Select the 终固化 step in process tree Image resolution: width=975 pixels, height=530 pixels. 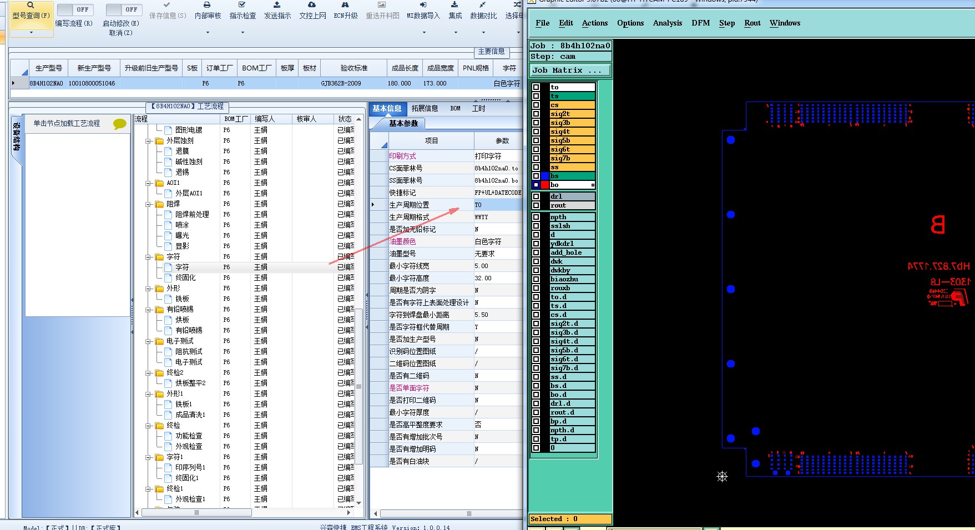[x=185, y=277]
